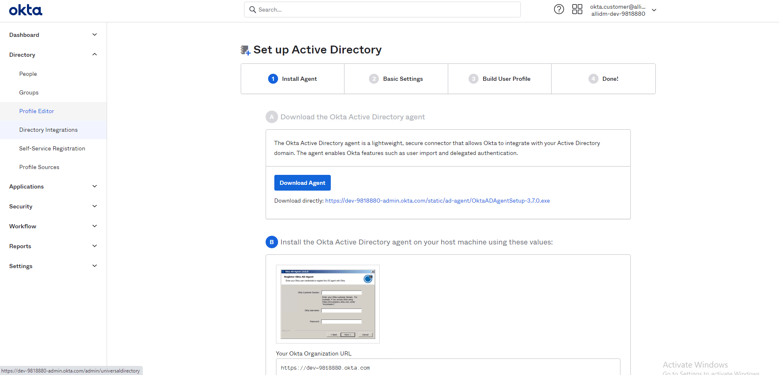Click the Okta Organization URL field
Viewport: 779px width, 375px height.
(448, 367)
